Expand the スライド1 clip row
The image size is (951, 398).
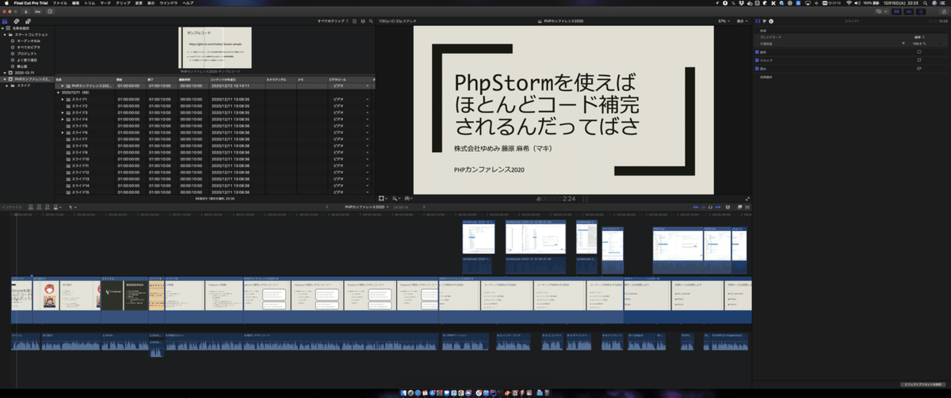click(x=63, y=100)
